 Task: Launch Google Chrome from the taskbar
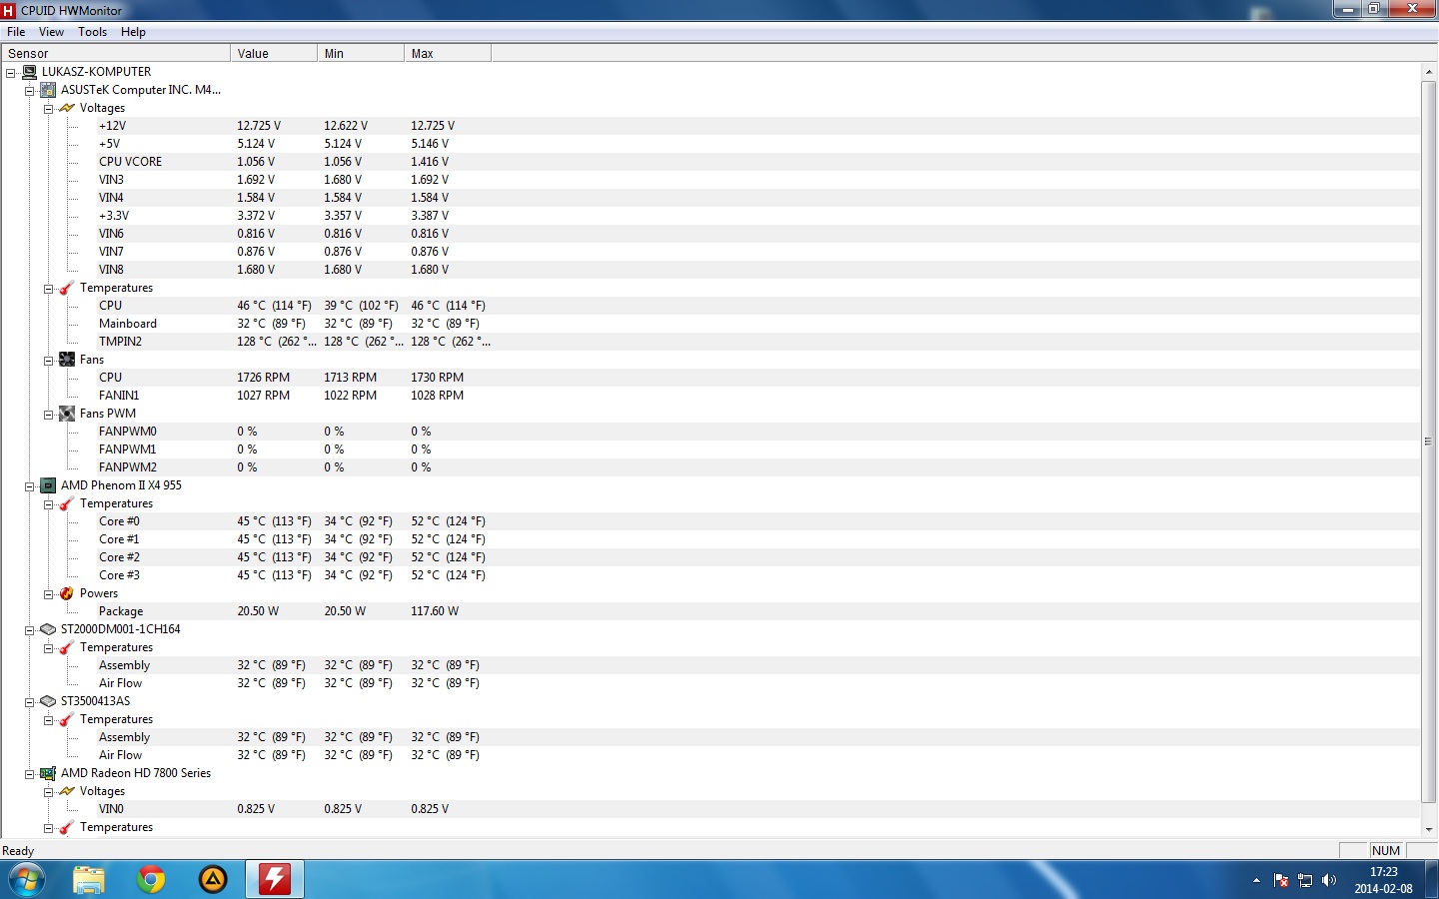tap(151, 880)
